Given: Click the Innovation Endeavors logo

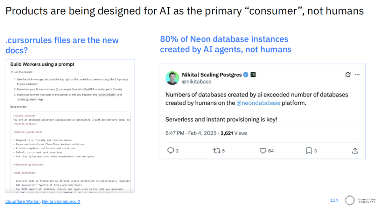Looking at the screenshot, I should pos(360,200).
